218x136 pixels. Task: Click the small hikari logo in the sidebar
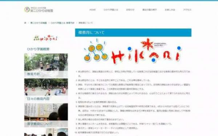(45, 38)
